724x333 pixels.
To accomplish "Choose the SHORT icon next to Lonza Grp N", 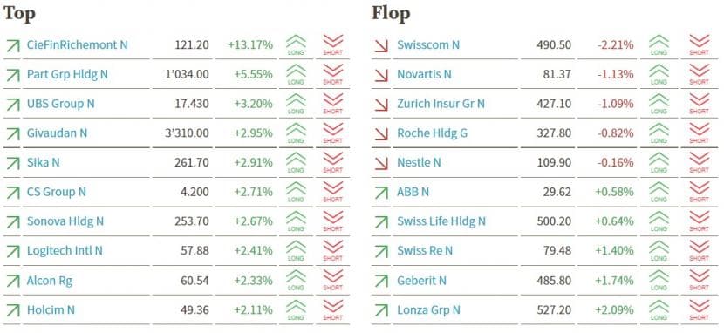I will click(x=699, y=309).
